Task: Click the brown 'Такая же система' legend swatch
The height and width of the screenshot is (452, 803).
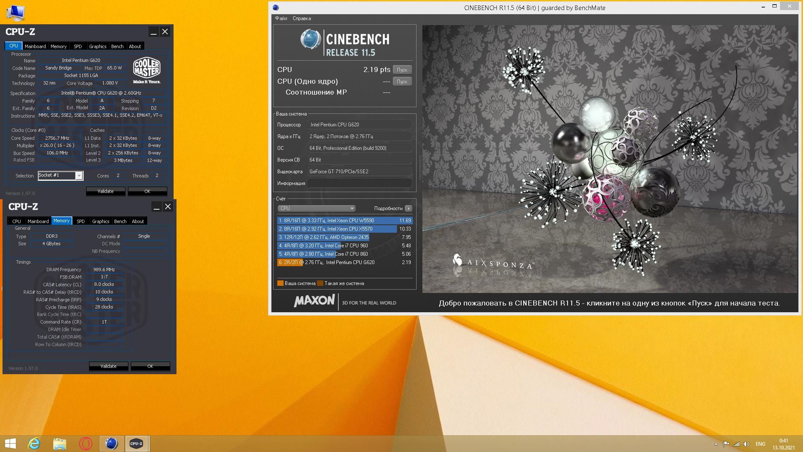Action: tap(320, 283)
